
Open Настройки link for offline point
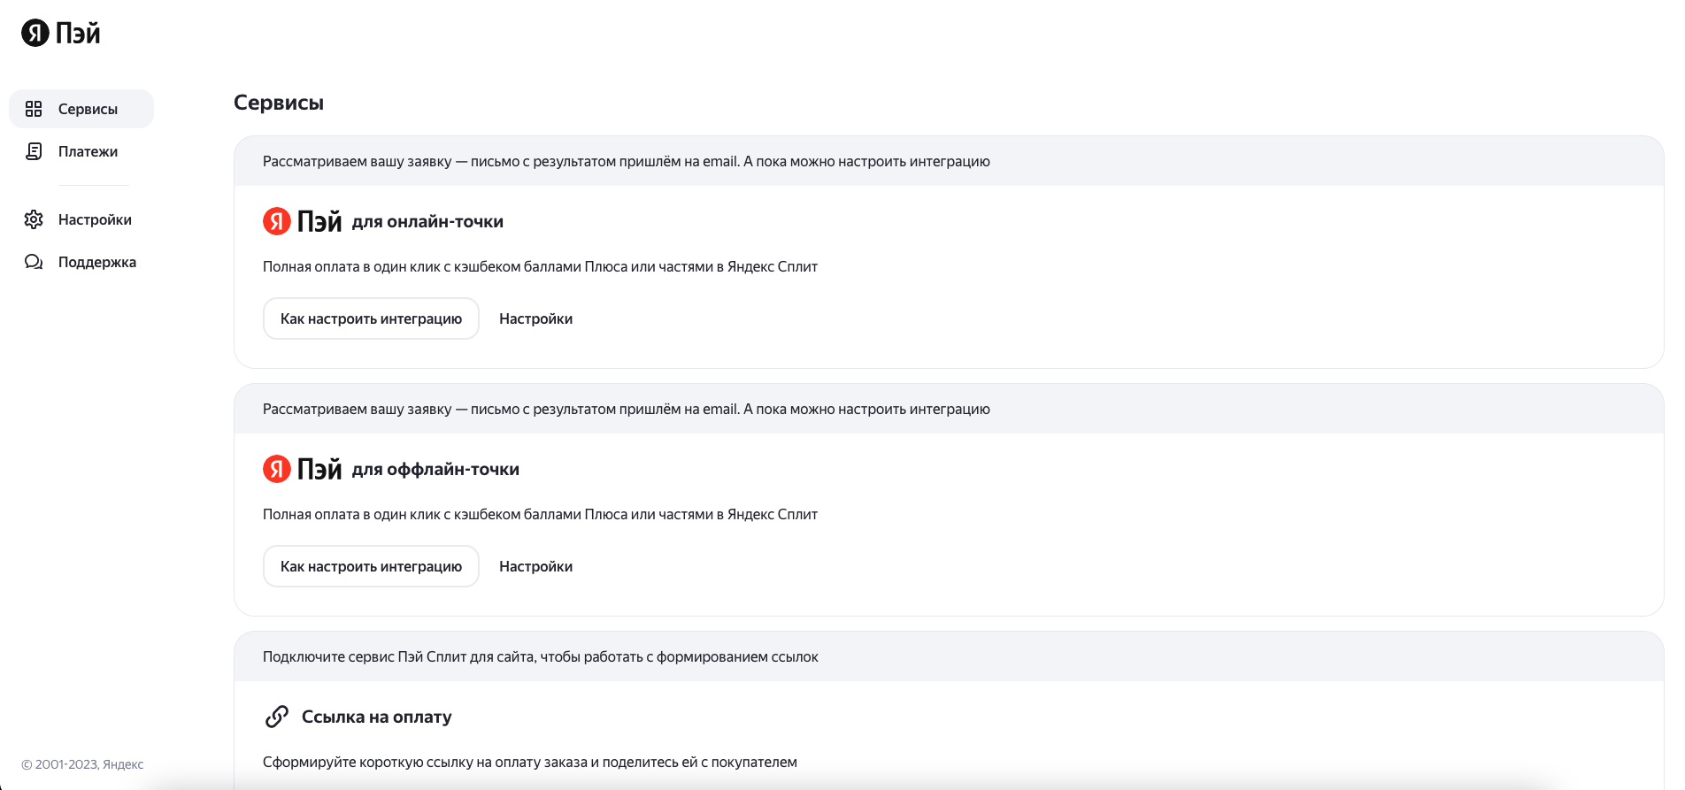535,566
